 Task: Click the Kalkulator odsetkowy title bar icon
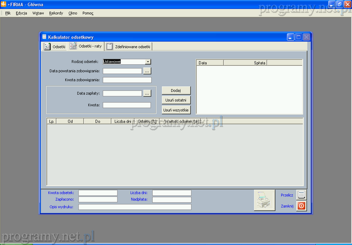click(44, 37)
